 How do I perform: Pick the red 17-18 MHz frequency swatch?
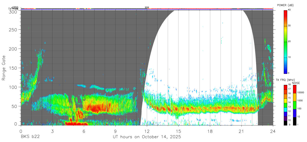(x=285, y=87)
